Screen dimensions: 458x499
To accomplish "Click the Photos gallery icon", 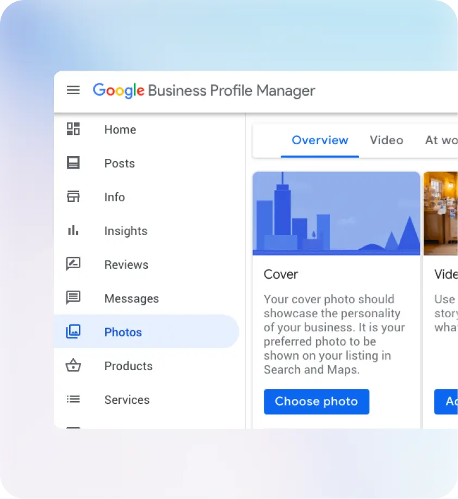I will point(73,332).
